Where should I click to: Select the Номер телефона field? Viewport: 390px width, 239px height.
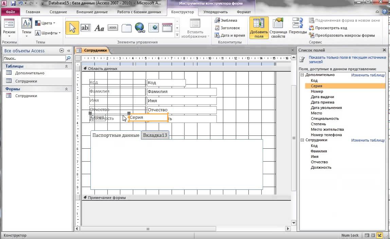click(x=326, y=135)
